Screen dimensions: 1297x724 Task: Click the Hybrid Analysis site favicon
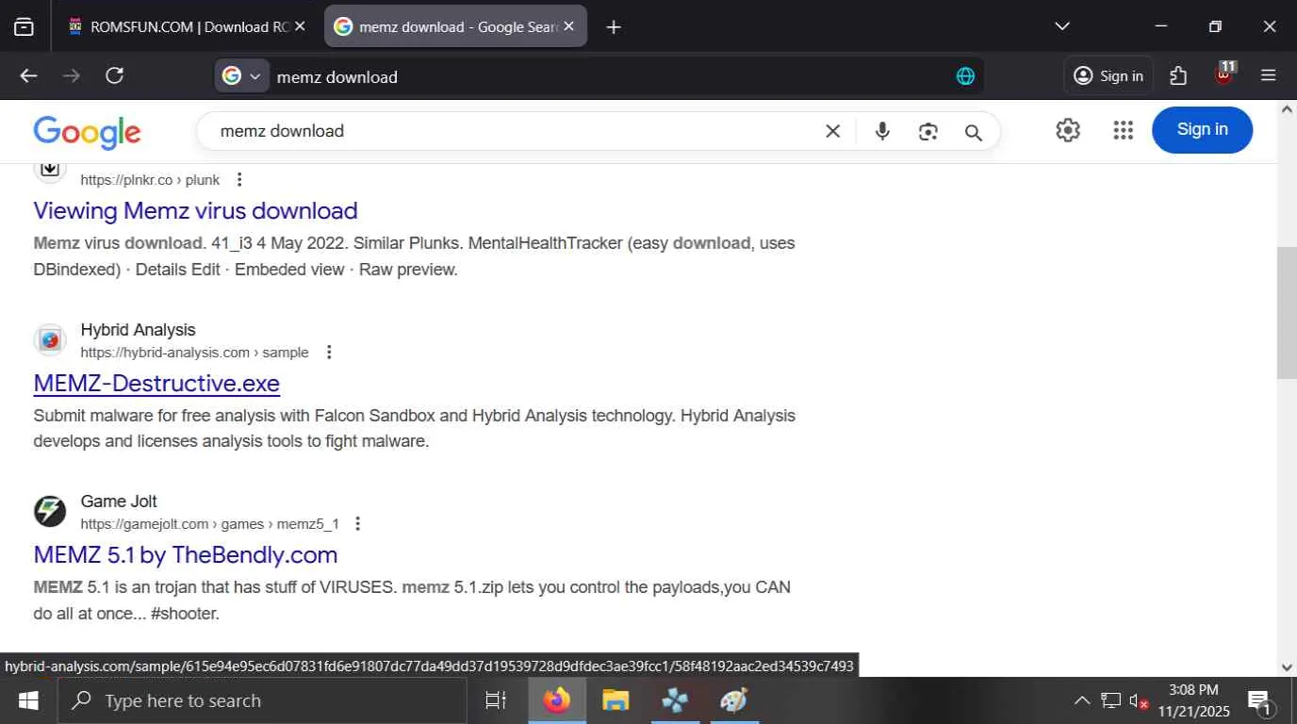pos(50,340)
